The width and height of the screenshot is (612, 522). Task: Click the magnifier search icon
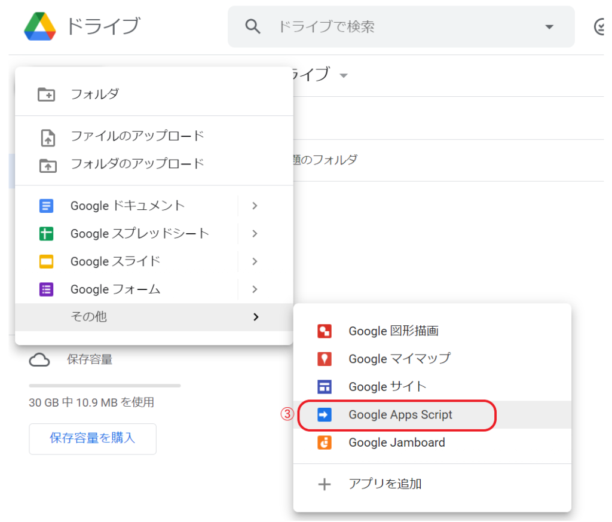(x=253, y=26)
